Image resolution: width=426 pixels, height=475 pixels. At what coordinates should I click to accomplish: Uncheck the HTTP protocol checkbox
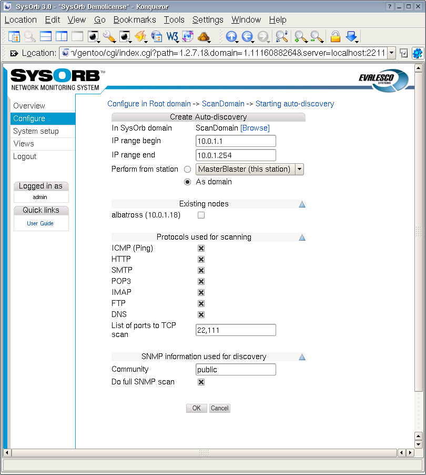(201, 259)
